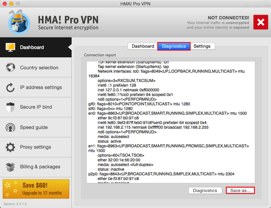Screen dimensions: 271x208
Task: Switch to the Settings tab
Action: click(202, 46)
